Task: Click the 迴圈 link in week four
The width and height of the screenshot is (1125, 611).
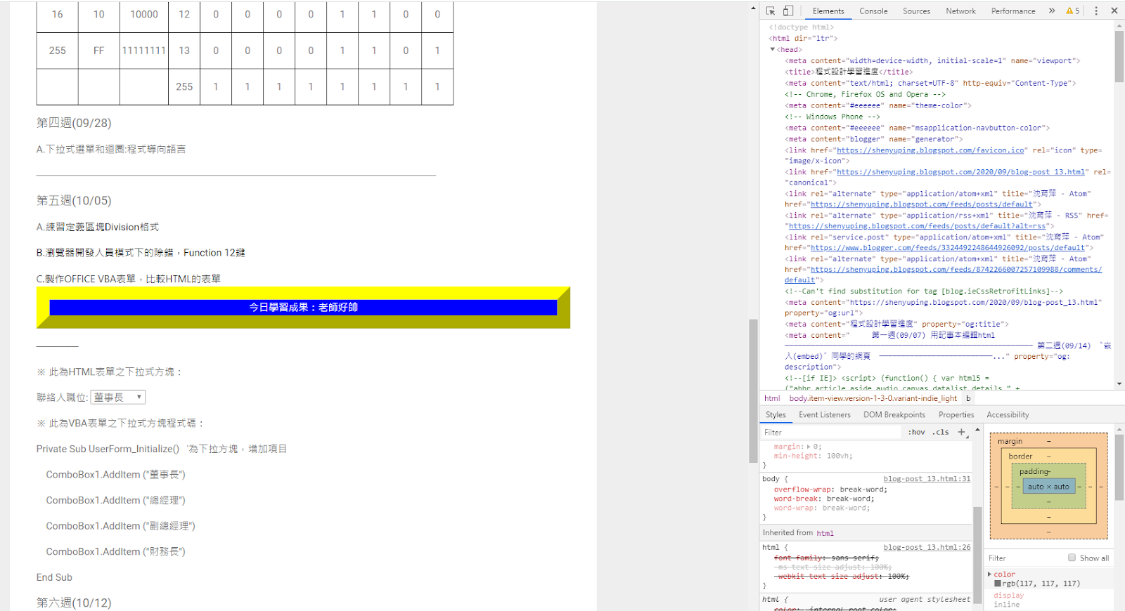Action: 115,149
